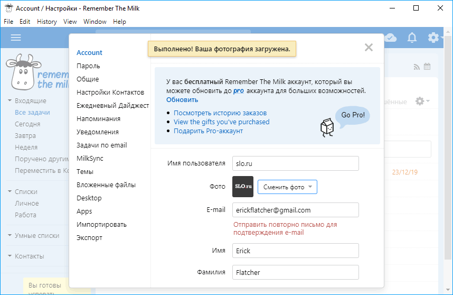Open Импортировать settings

click(101, 225)
